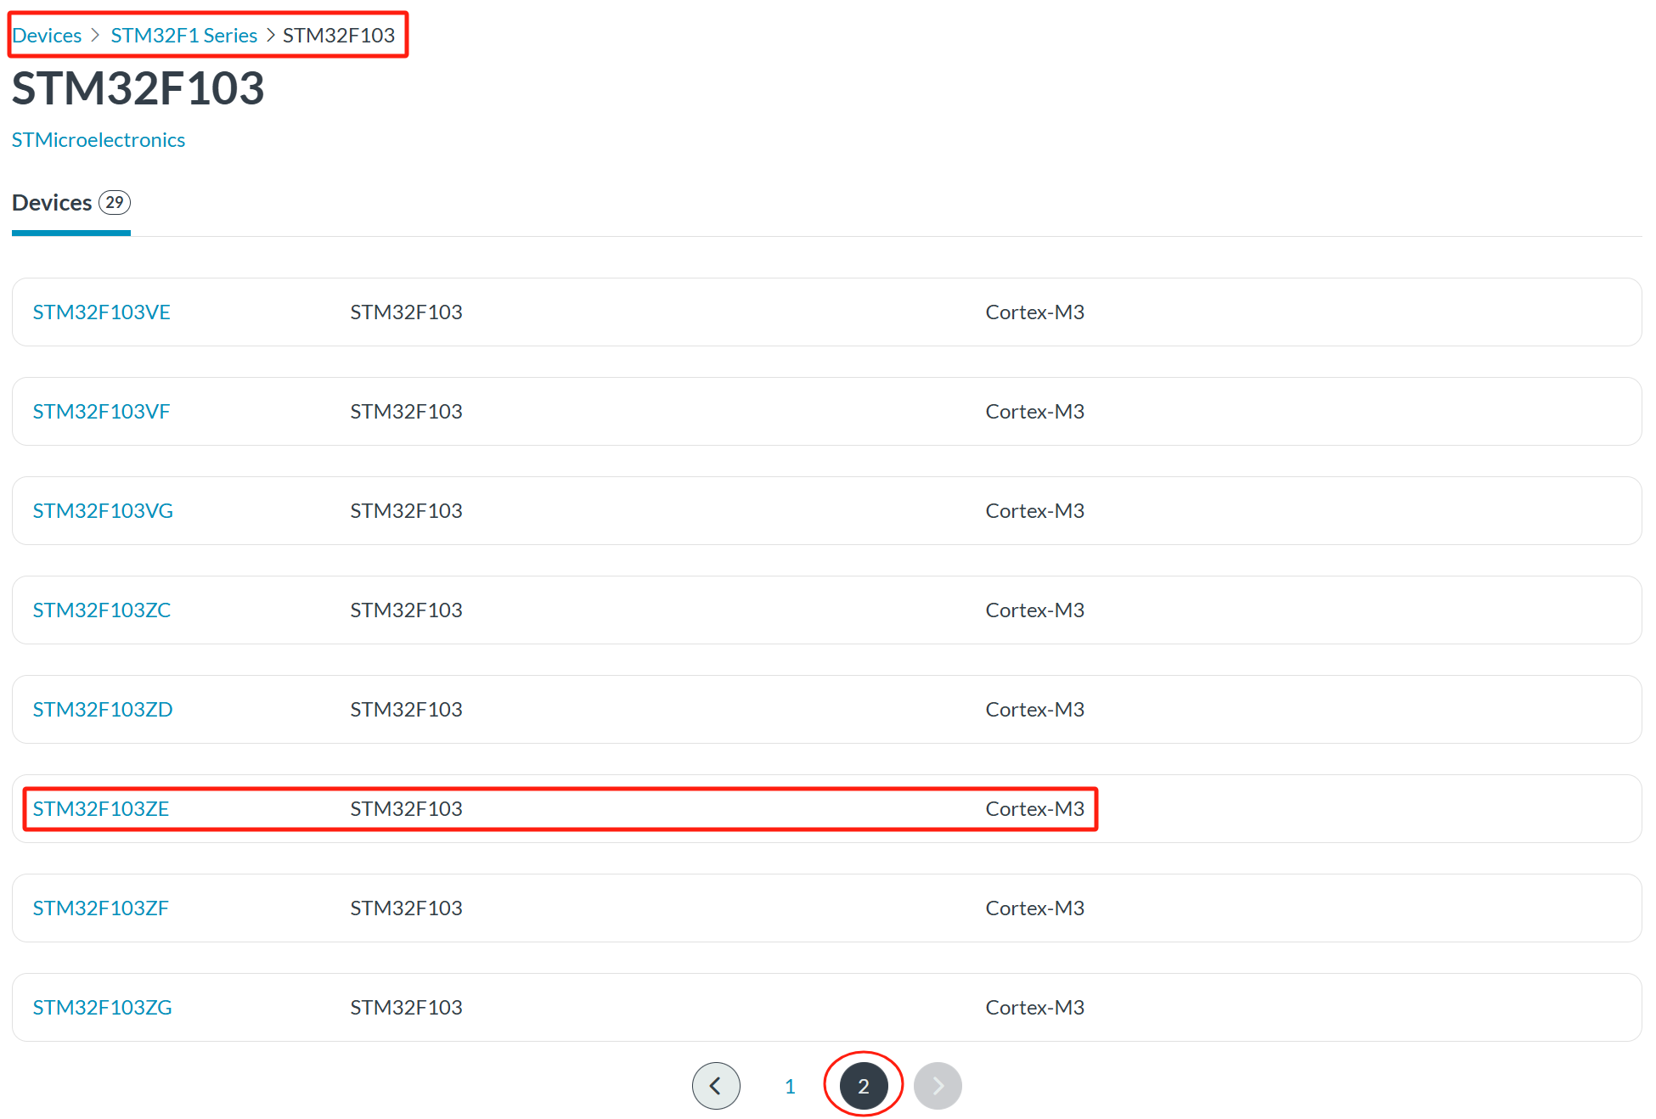Click Cortex-M3 in STM32F103ZE row

point(1034,809)
